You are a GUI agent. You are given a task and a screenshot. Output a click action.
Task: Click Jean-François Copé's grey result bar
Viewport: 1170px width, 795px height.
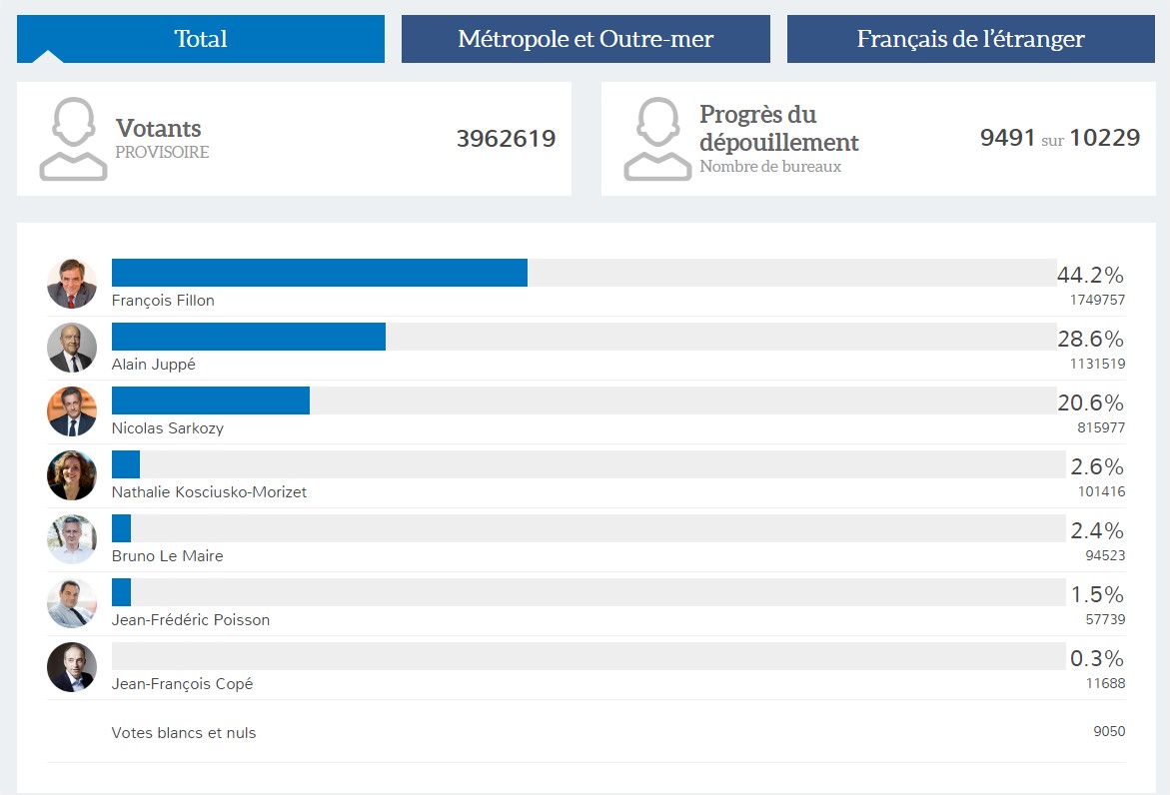[x=588, y=656]
